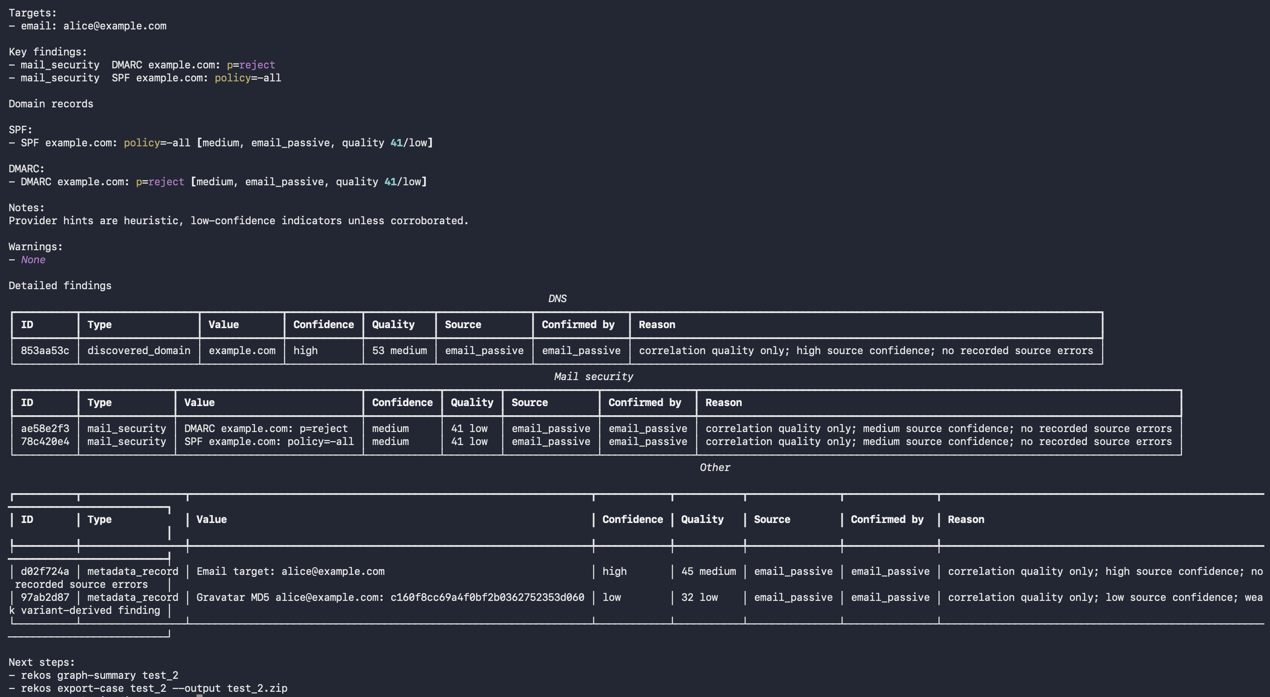Click the 'rekos graph-summary test_2' command
The height and width of the screenshot is (697, 1270).
point(100,675)
